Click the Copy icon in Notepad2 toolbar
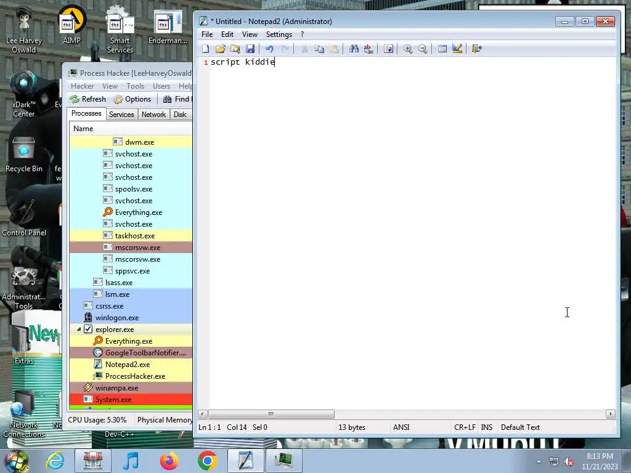Viewport: 631px width, 473px height. pos(320,49)
